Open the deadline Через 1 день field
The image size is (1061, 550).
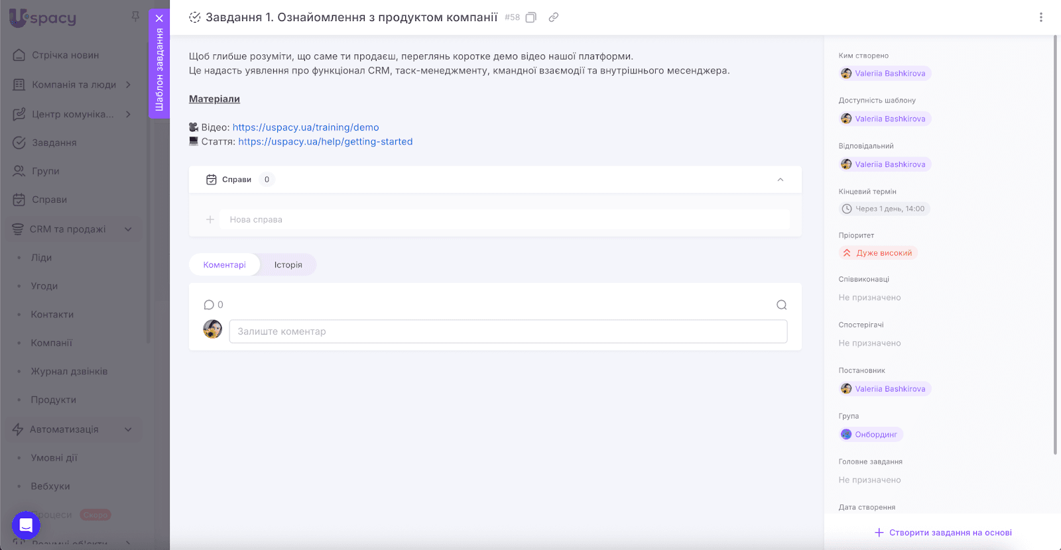point(884,209)
